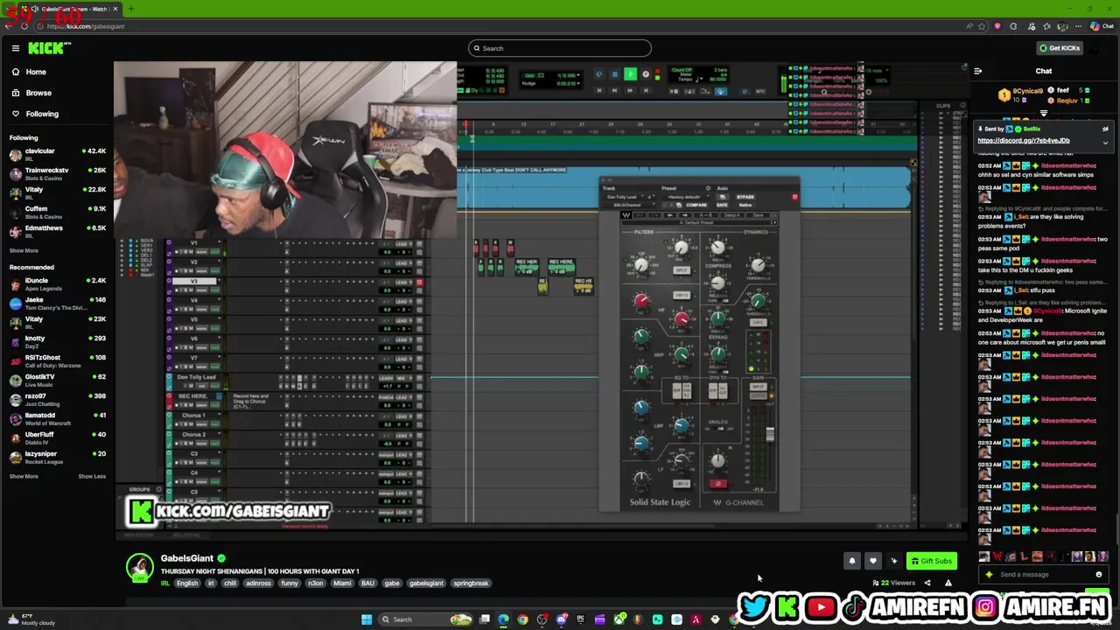Open the discord.gg link in pinned message

(1024, 141)
